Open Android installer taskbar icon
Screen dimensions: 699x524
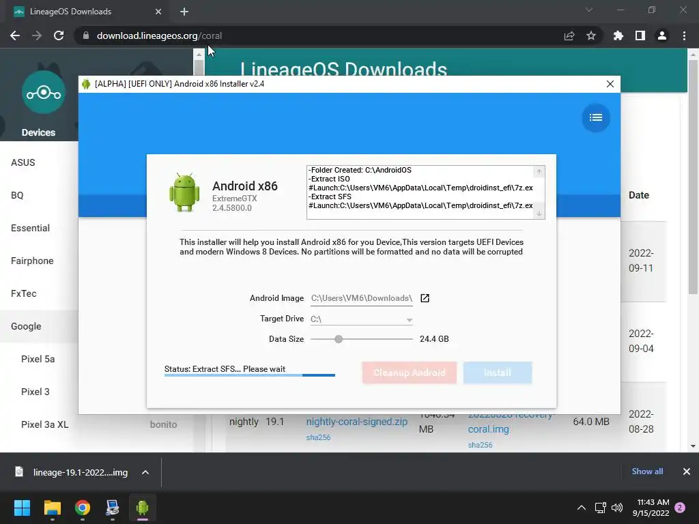(143, 508)
